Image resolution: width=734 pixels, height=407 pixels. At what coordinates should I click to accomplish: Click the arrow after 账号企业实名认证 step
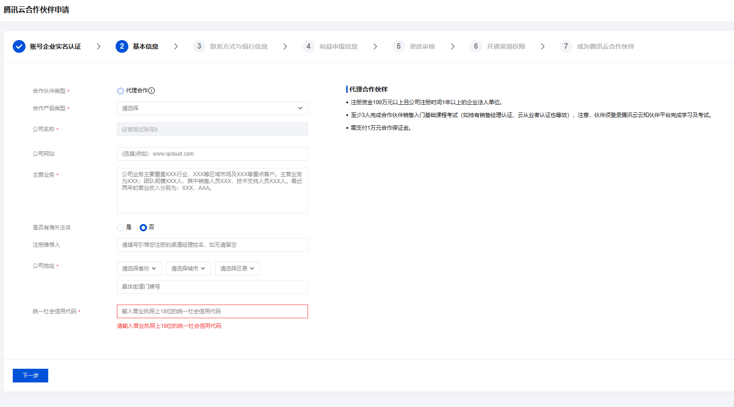coord(99,46)
